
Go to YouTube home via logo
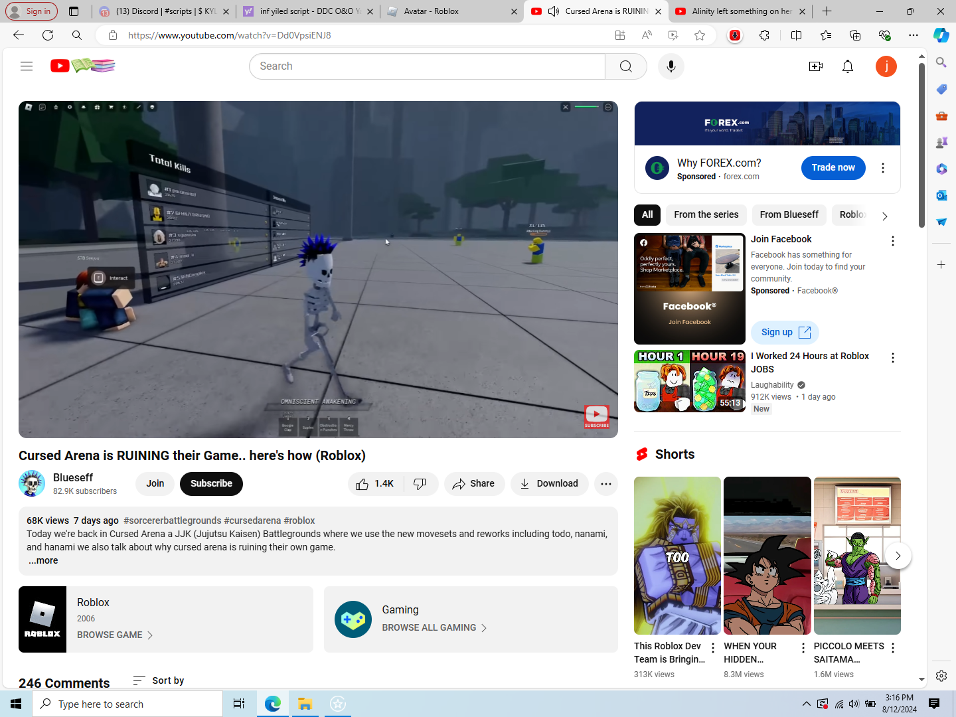(x=83, y=66)
